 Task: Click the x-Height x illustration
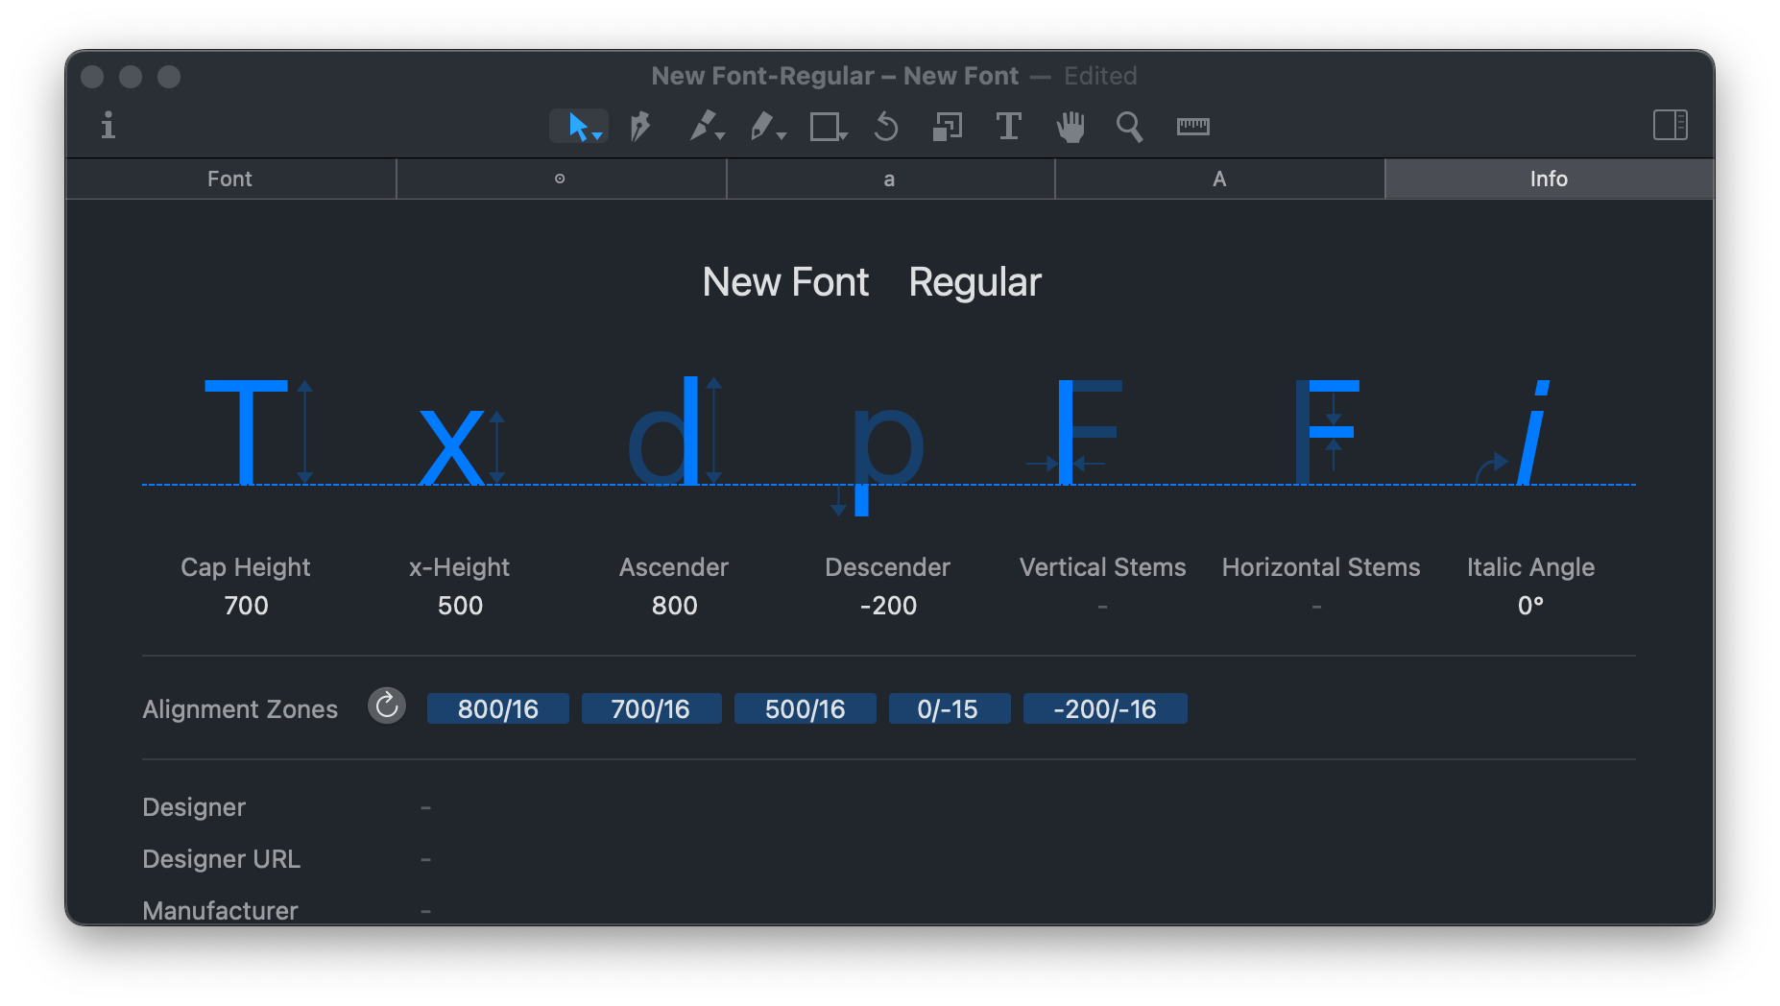(x=462, y=446)
